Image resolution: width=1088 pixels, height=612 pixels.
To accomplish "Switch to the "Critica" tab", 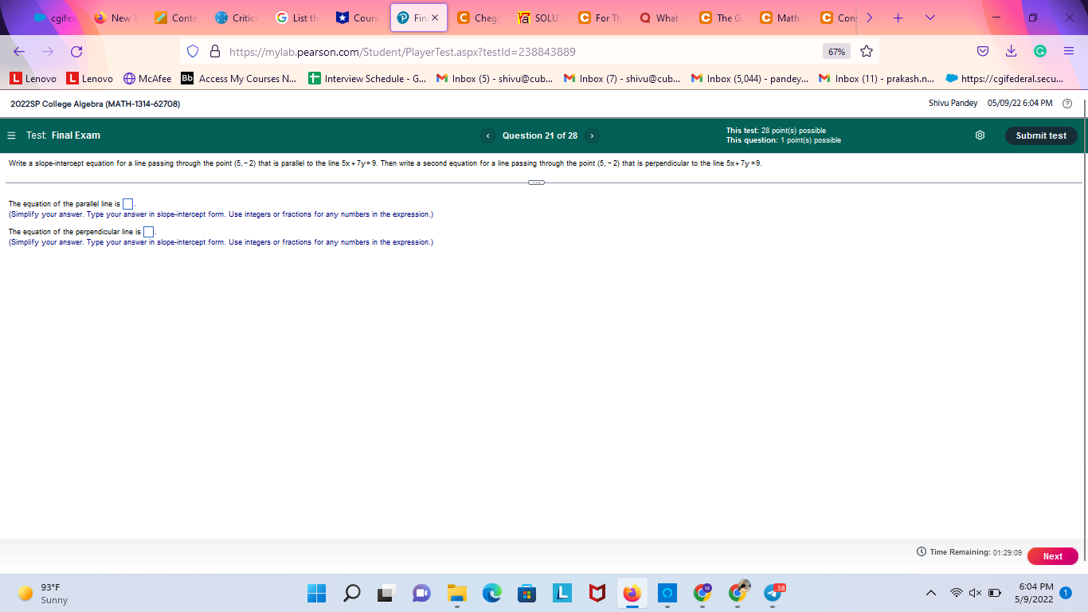I will (x=236, y=18).
